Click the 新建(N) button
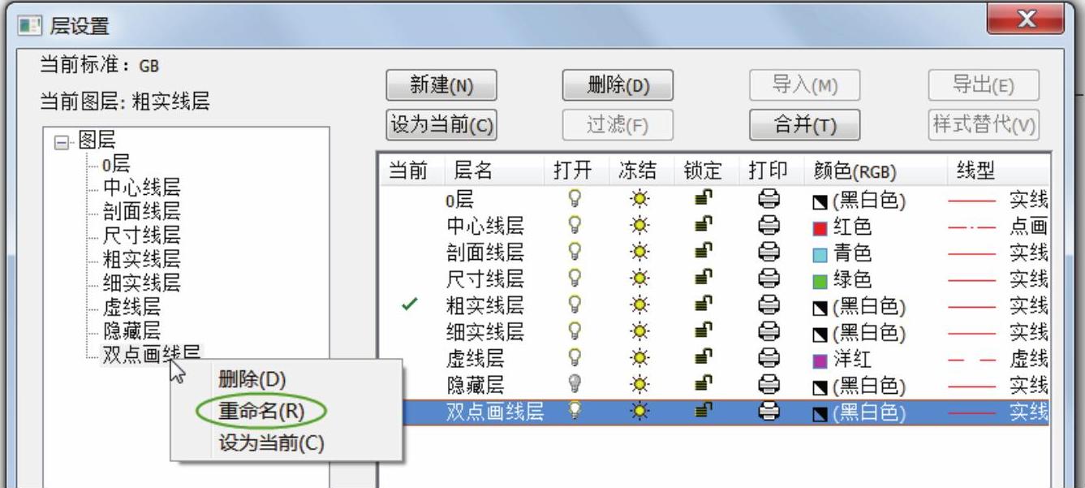Viewport: 1085px width, 488px height. (441, 85)
